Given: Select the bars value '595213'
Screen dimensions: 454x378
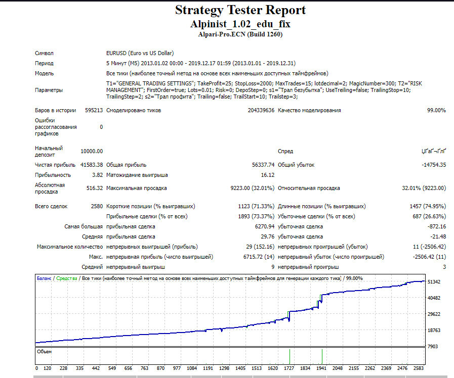Looking at the screenshot, I should 94,110.
